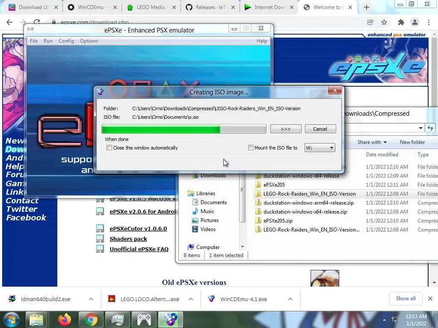Open Firefox from the taskbar
Image resolution: width=438 pixels, height=328 pixels.
tap(65, 319)
